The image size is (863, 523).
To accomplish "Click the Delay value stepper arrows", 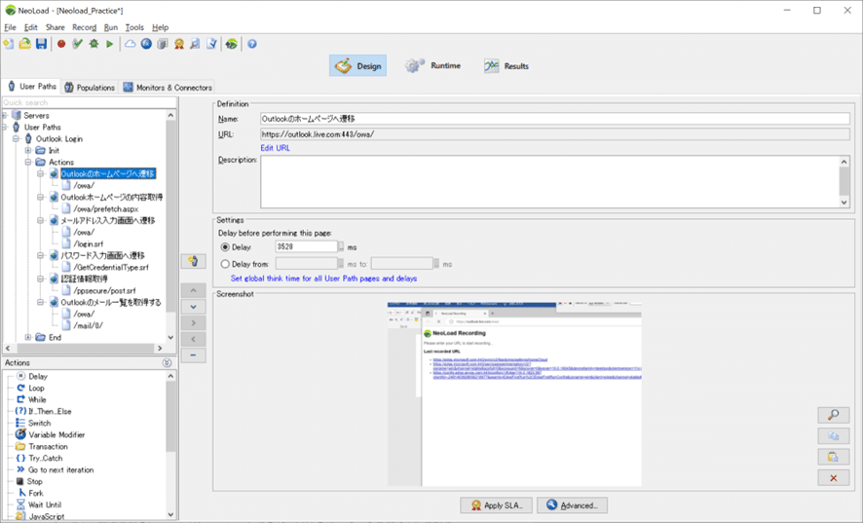I will (341, 247).
